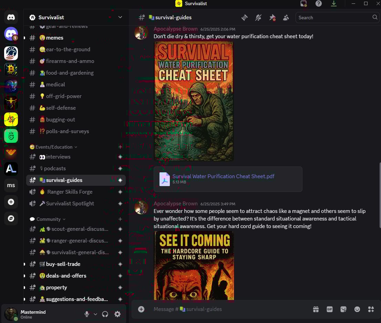Open the 'ms' server
This screenshot has width=381, height=323.
click(x=11, y=185)
